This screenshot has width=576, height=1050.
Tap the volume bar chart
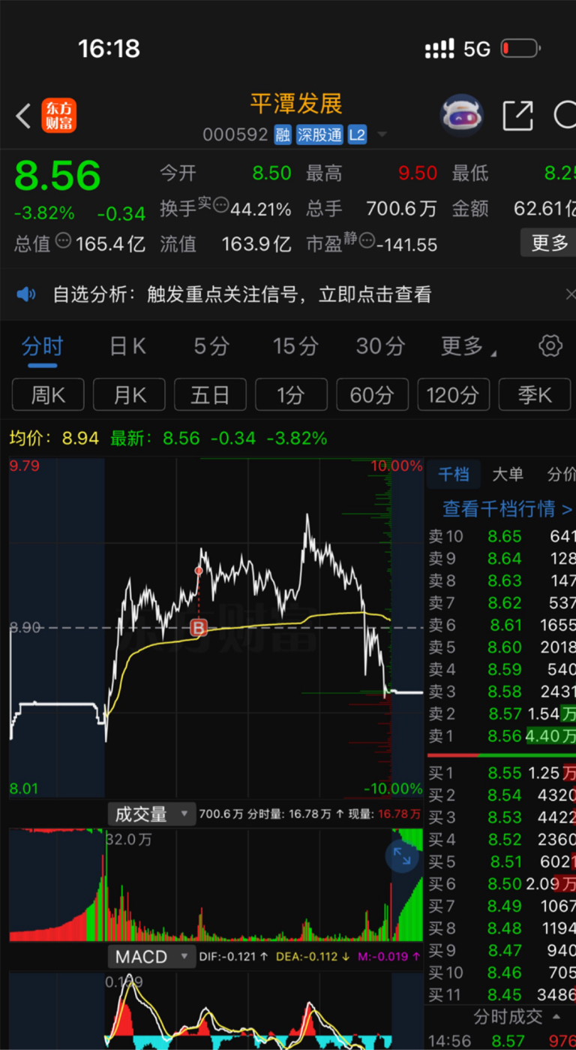point(216,885)
